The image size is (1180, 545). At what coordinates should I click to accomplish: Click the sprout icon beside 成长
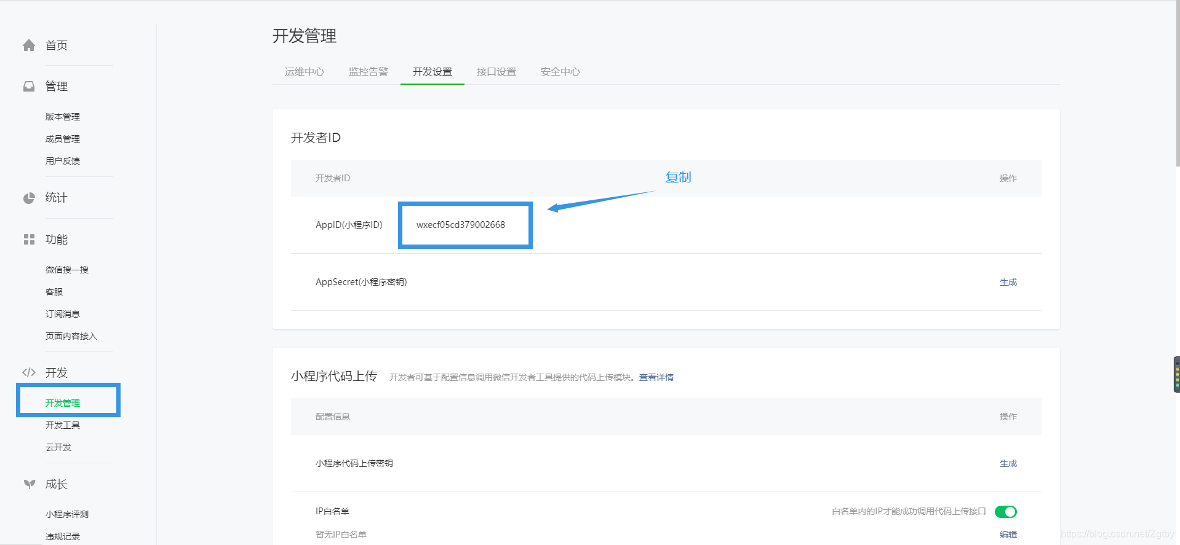tap(29, 484)
